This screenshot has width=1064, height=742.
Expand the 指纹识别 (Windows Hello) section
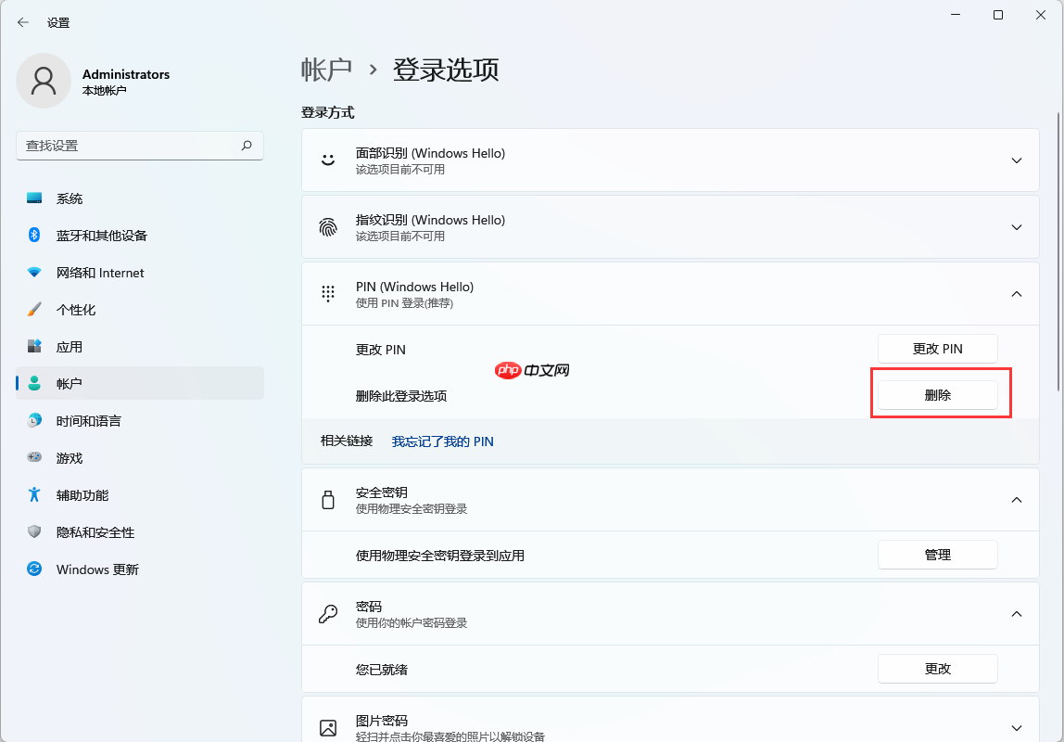pyautogui.click(x=1015, y=227)
